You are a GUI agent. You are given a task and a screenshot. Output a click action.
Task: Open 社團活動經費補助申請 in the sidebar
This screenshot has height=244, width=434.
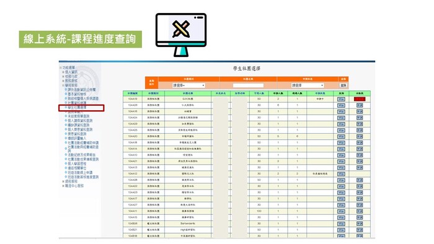coord(83,143)
